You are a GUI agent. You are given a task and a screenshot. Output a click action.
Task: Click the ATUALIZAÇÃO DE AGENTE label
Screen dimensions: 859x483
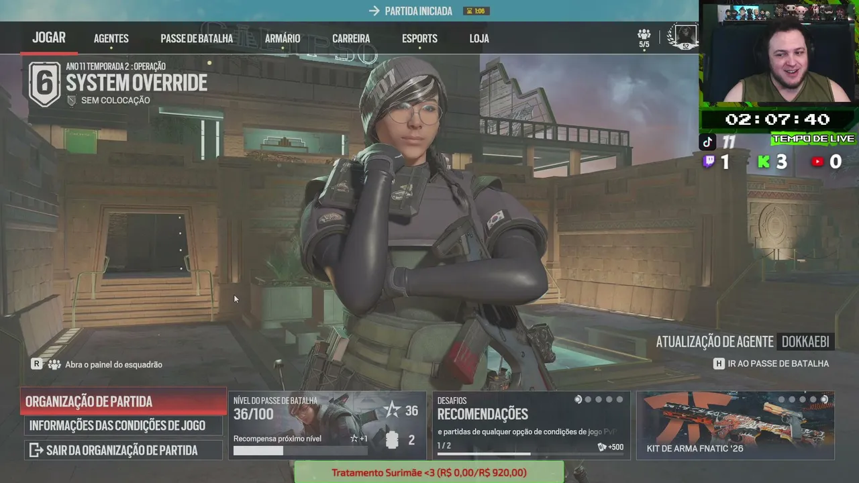[x=715, y=341]
